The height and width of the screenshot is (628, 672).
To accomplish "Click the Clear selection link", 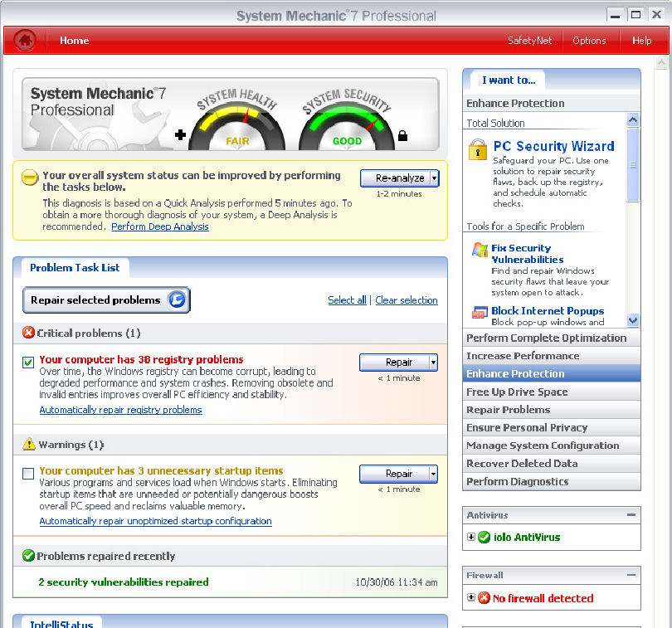I will click(x=407, y=300).
